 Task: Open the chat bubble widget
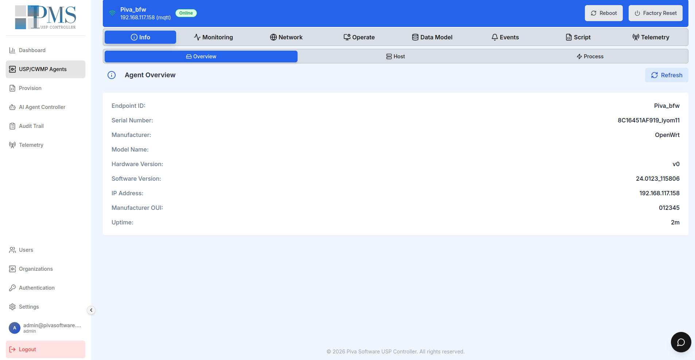681,342
